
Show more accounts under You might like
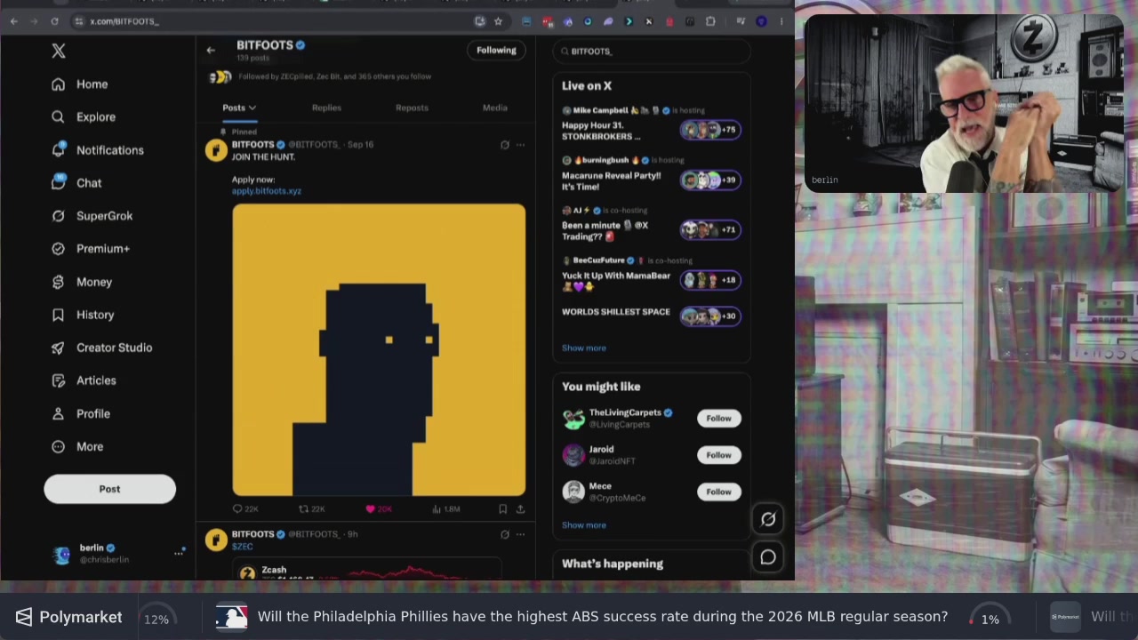(584, 525)
